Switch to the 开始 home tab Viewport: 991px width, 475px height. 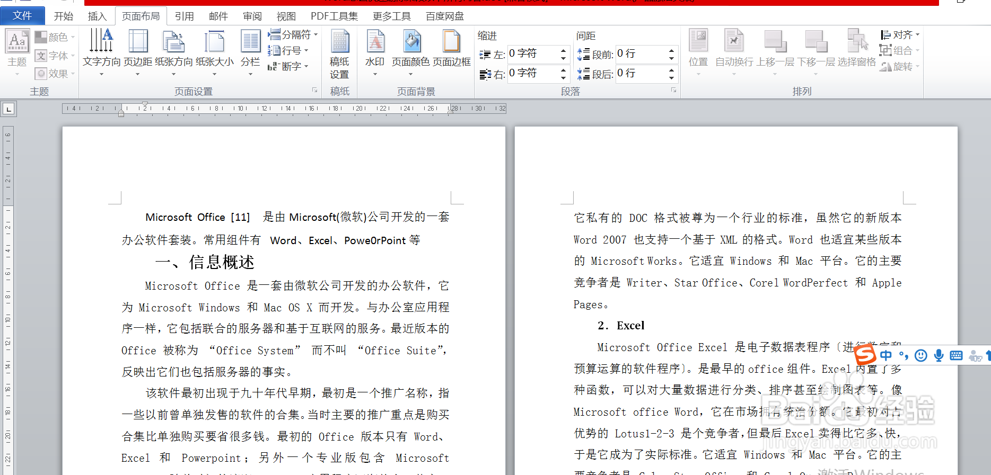pos(64,16)
